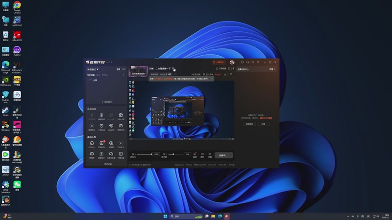This screenshot has width=392, height=220.
Task: Click the stream cover thumbnail
Action: (139, 71)
